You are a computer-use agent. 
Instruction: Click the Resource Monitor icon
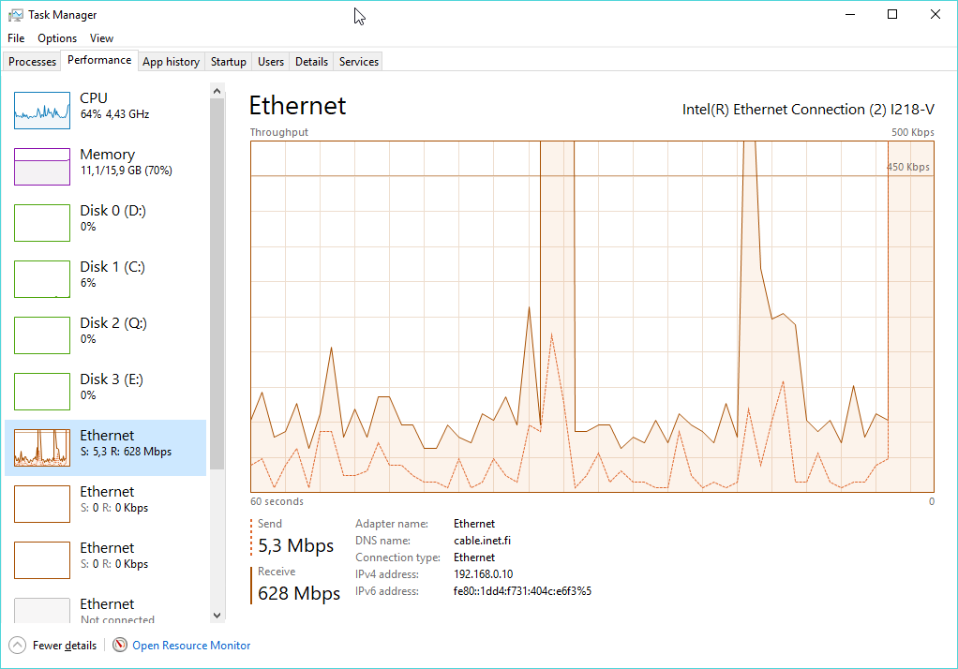(x=120, y=646)
